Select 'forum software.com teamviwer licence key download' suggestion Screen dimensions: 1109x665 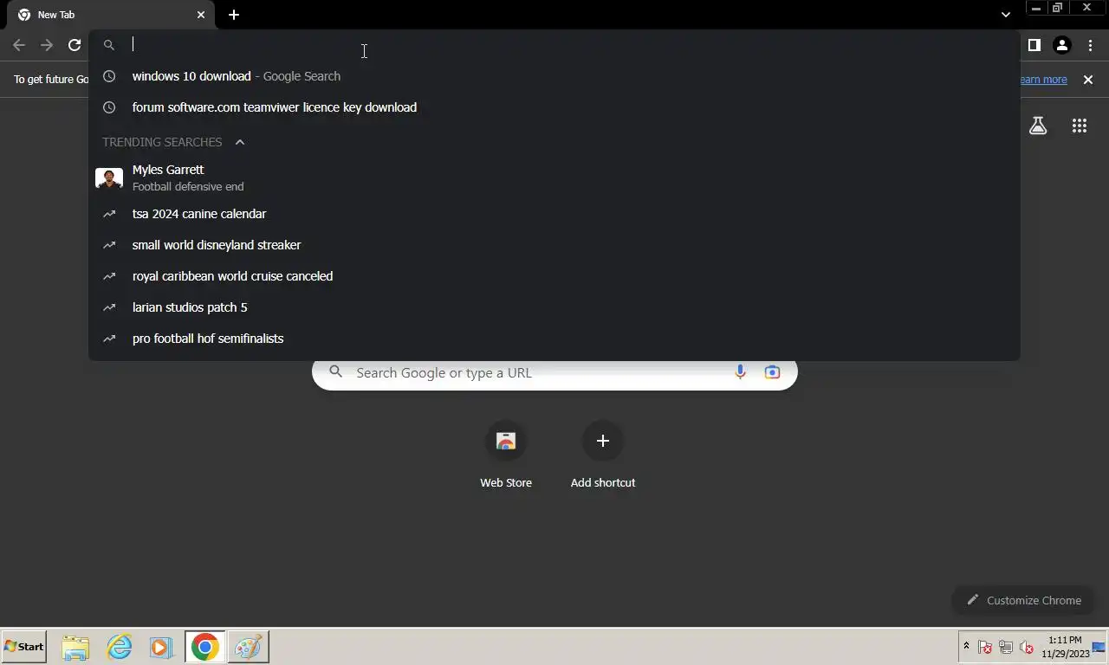pyautogui.click(x=554, y=107)
